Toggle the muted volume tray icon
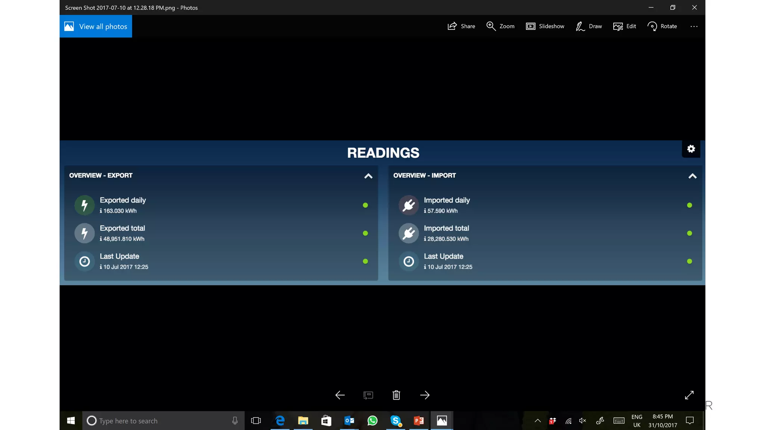This screenshot has width=765, height=430. [582, 421]
